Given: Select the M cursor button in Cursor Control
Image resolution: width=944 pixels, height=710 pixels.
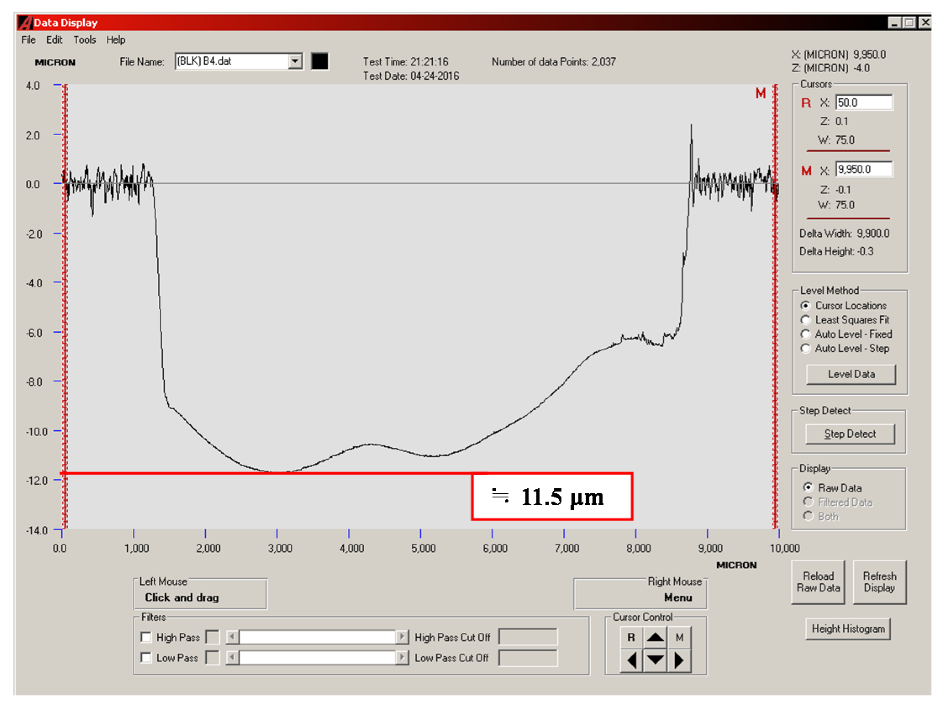Looking at the screenshot, I should click(x=679, y=637).
